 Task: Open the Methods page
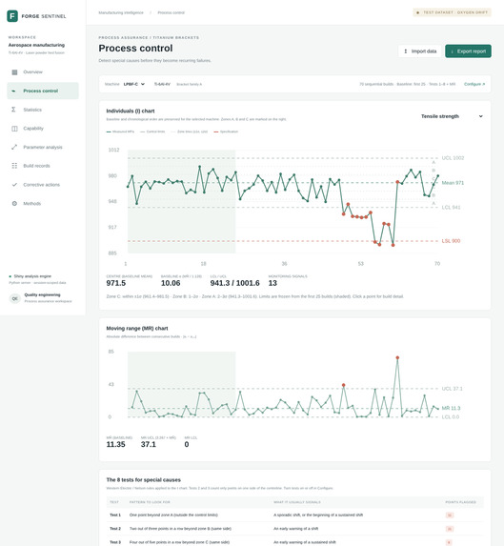point(43,203)
